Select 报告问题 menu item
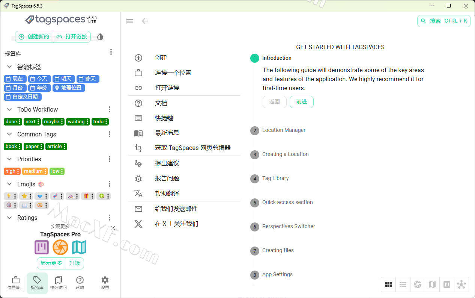This screenshot has width=475, height=298. tap(184, 178)
